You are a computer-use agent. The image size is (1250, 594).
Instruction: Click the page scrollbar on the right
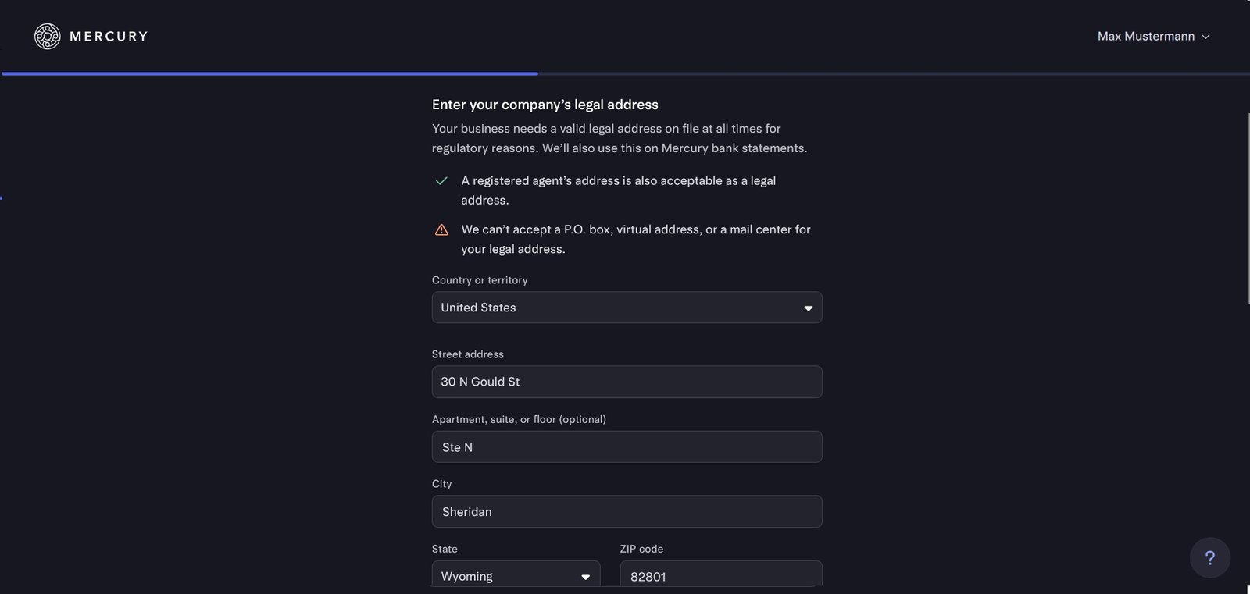tap(1248, 208)
